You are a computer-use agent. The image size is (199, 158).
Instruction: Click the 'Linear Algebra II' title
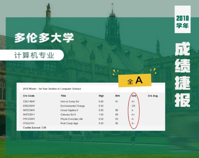69,110
